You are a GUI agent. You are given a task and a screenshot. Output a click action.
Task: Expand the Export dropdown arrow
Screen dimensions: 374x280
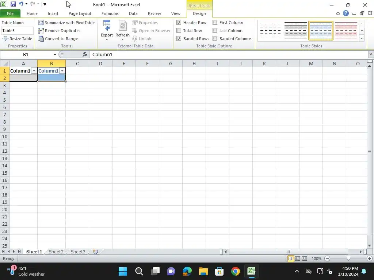click(x=107, y=39)
